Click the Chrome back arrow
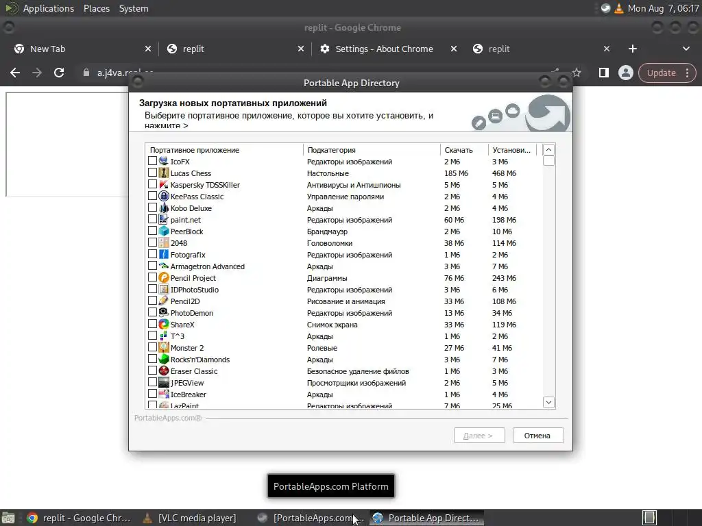 (x=15, y=73)
